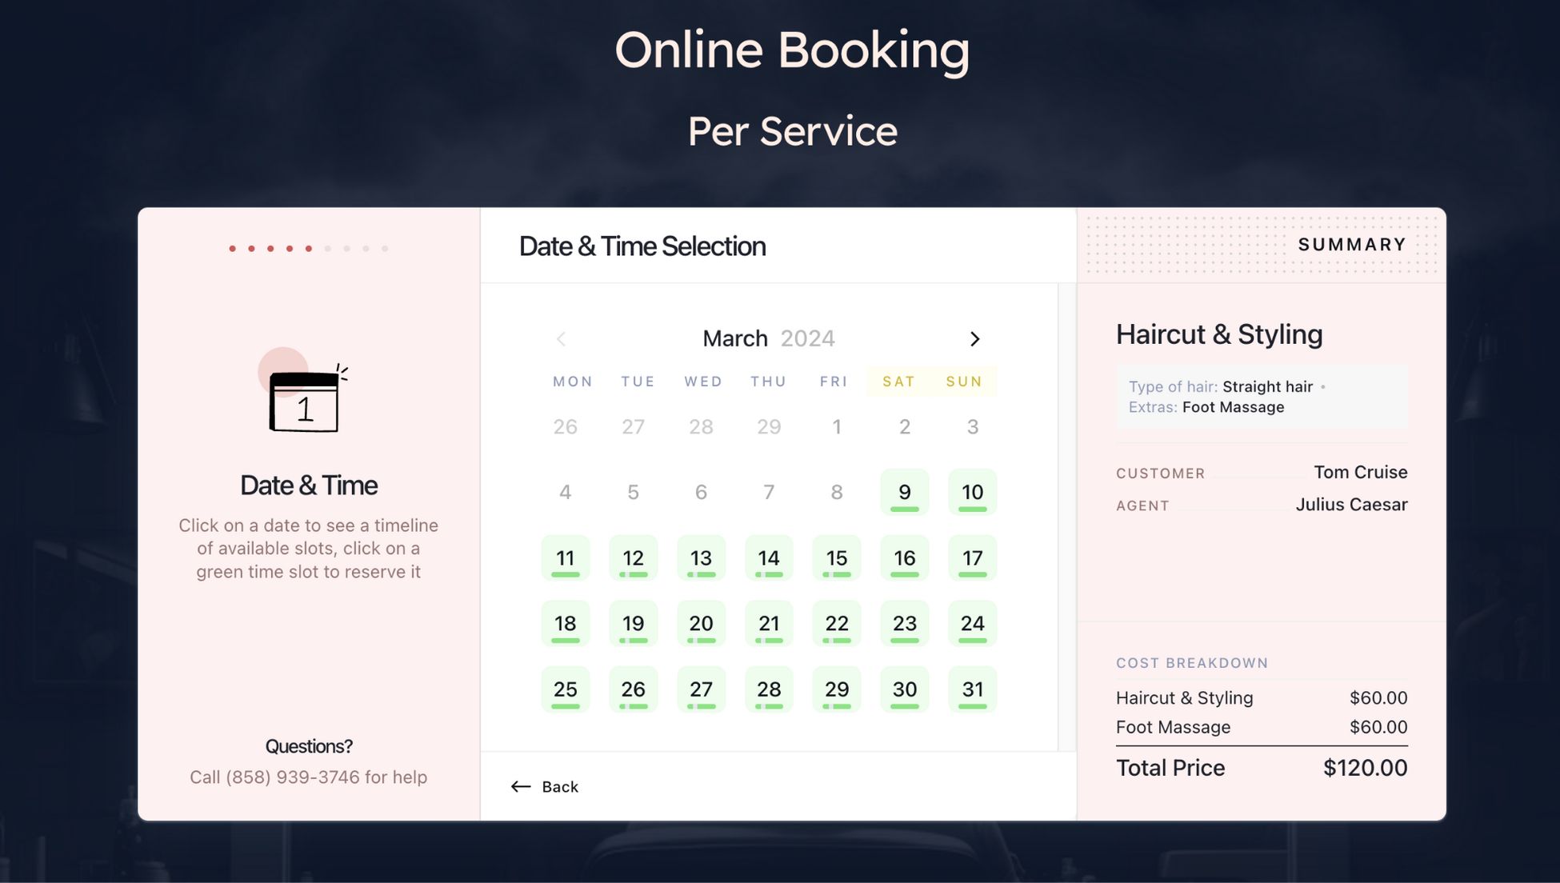Click the greyed-out February 26 date
Image resolution: width=1560 pixels, height=883 pixels.
(566, 426)
